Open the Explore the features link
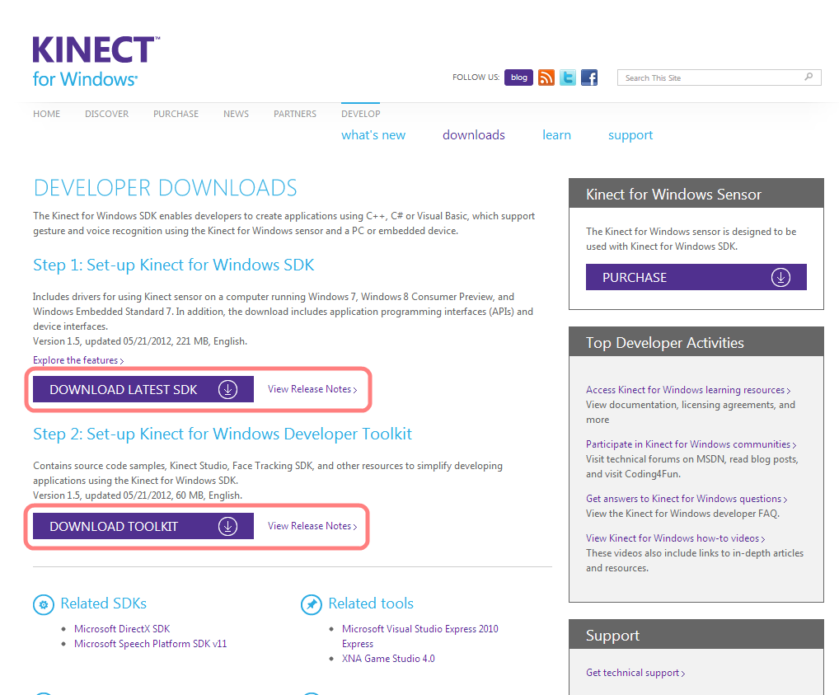Screen dimensions: 839x695 point(77,360)
